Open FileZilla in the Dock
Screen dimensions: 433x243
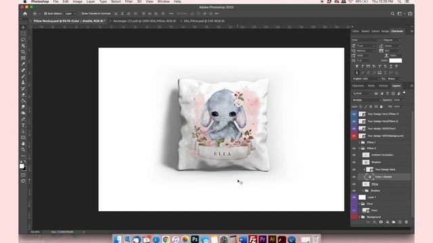tap(252, 239)
